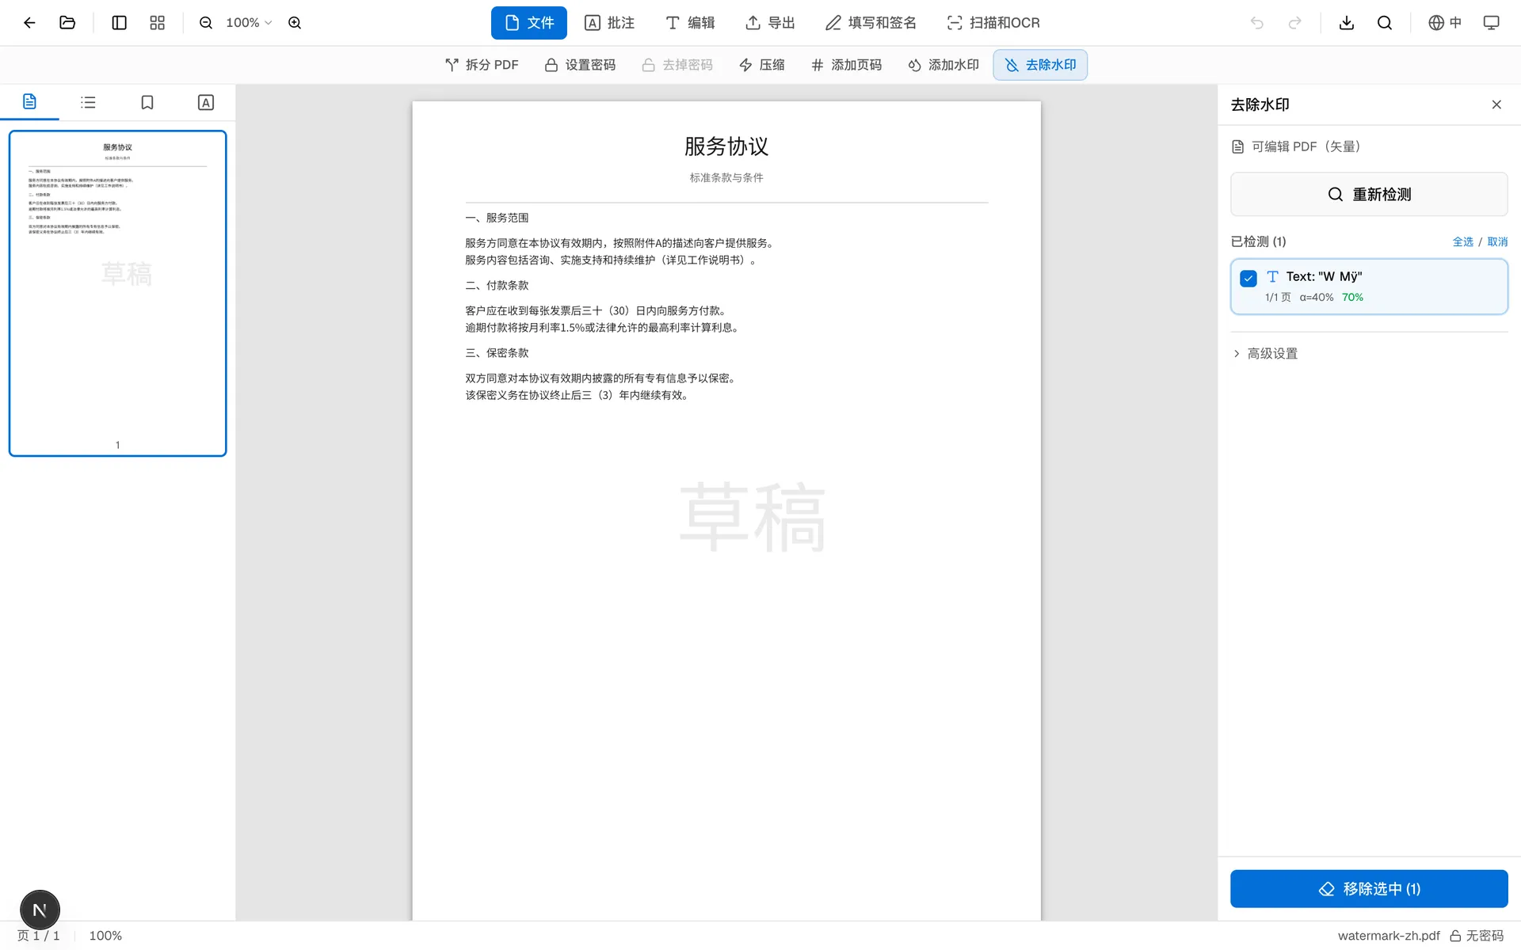
Task: Switch to grid page view icon
Action: pyautogui.click(x=158, y=23)
